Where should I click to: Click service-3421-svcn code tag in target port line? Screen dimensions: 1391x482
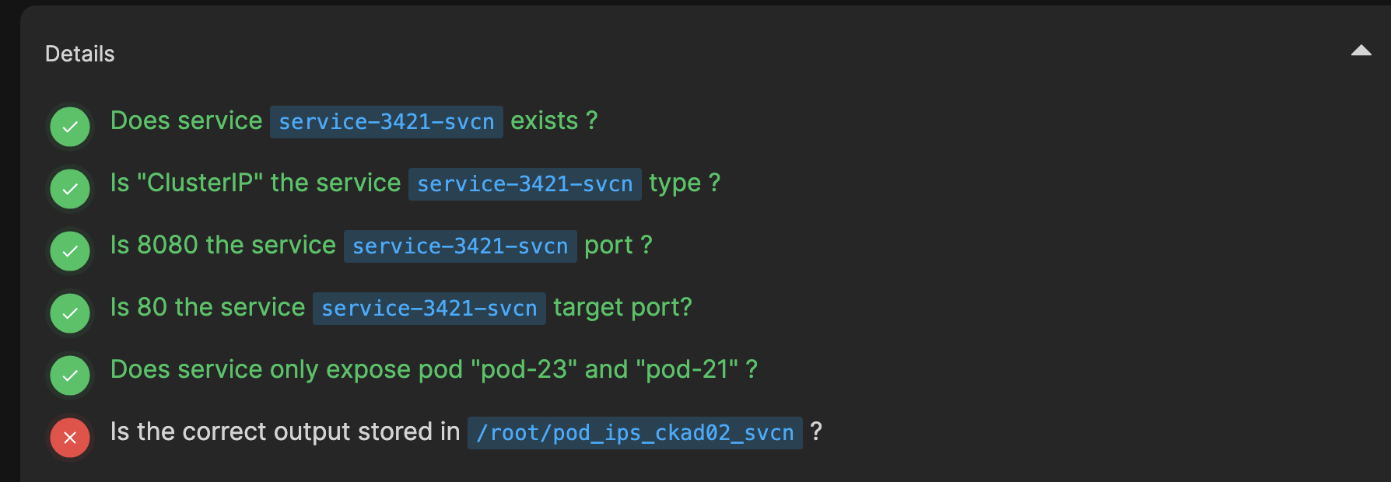[x=429, y=309]
